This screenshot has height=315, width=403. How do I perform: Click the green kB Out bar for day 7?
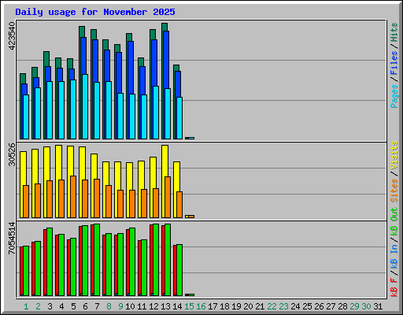click(x=97, y=260)
